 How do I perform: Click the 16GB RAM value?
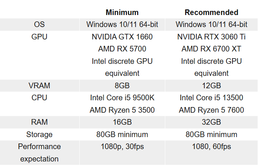pyautogui.click(x=122, y=122)
